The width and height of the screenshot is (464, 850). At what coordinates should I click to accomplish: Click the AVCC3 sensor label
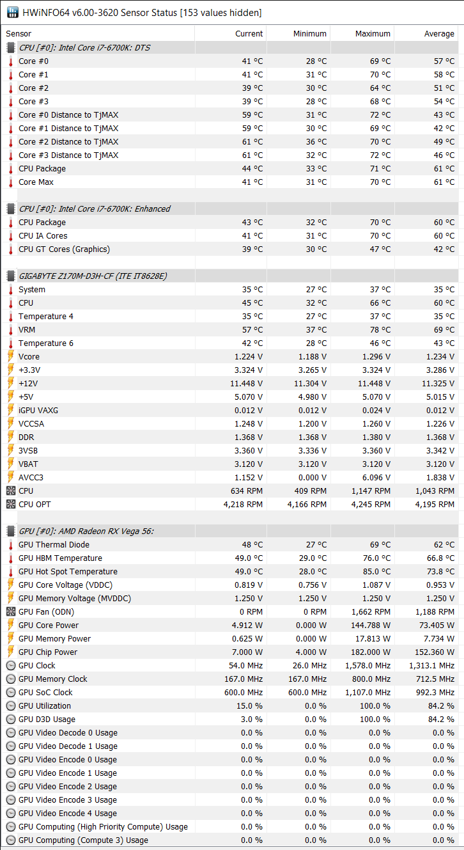31,477
